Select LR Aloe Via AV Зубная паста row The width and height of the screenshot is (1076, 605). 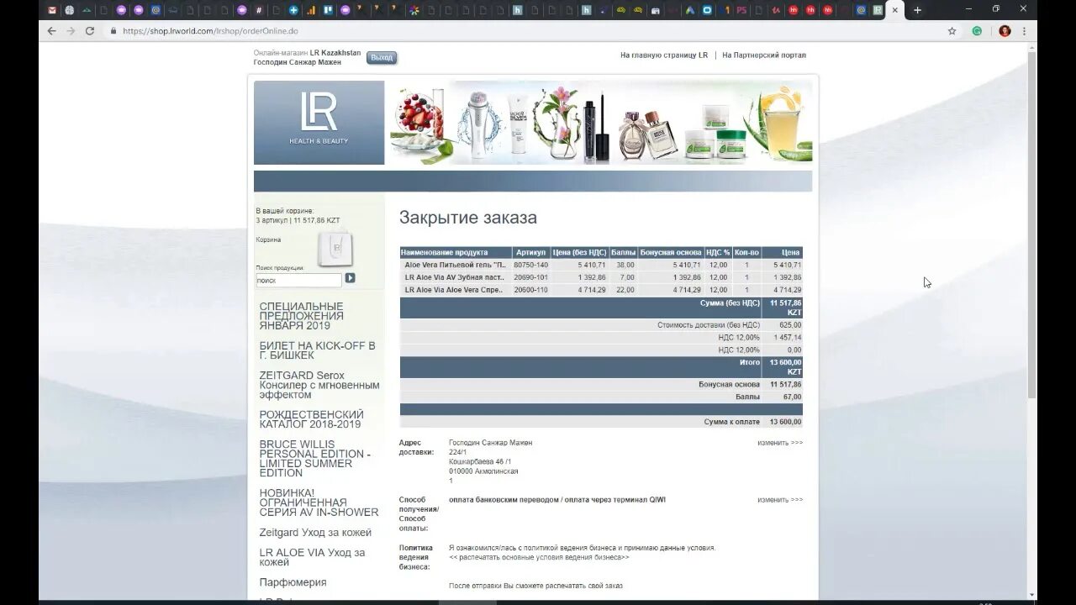[601, 277]
